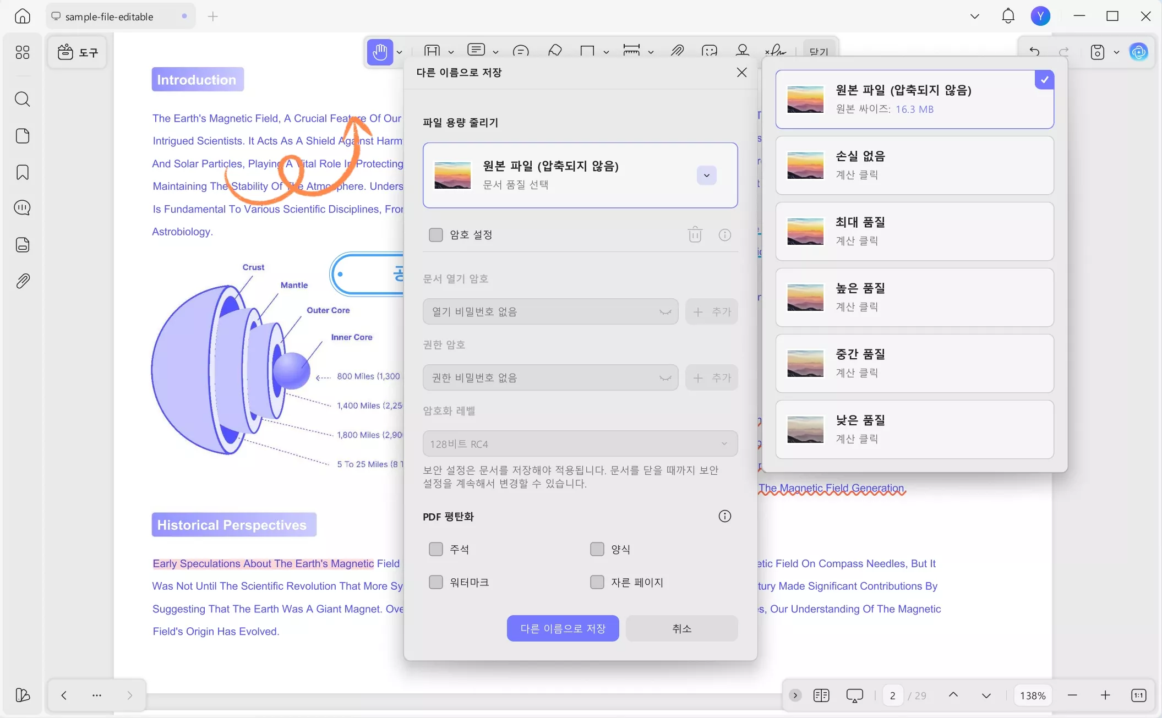The width and height of the screenshot is (1162, 718).
Task: Open the 암호화 레벨 dropdown showing 128비트 RC4
Action: (580, 443)
